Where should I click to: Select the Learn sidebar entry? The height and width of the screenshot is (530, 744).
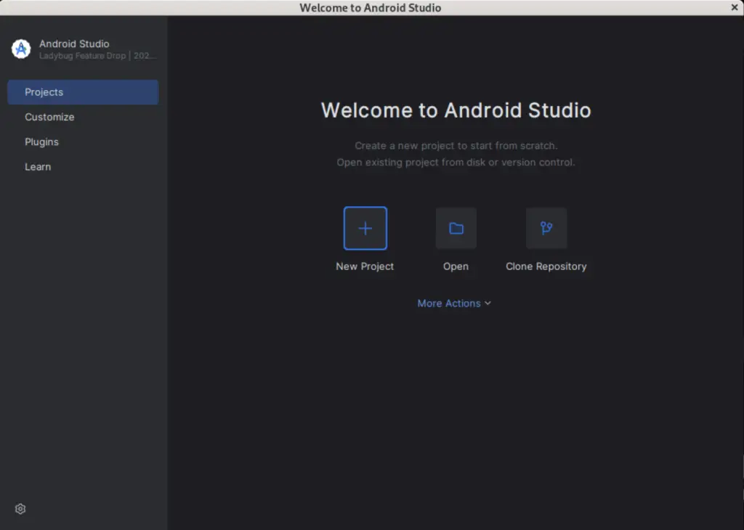pos(38,166)
